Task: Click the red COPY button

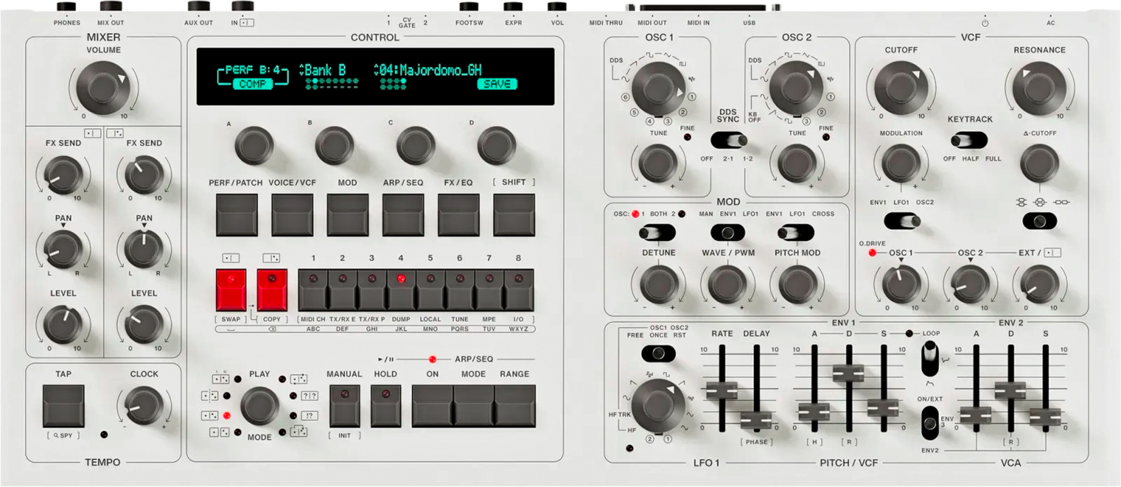Action: (x=271, y=290)
